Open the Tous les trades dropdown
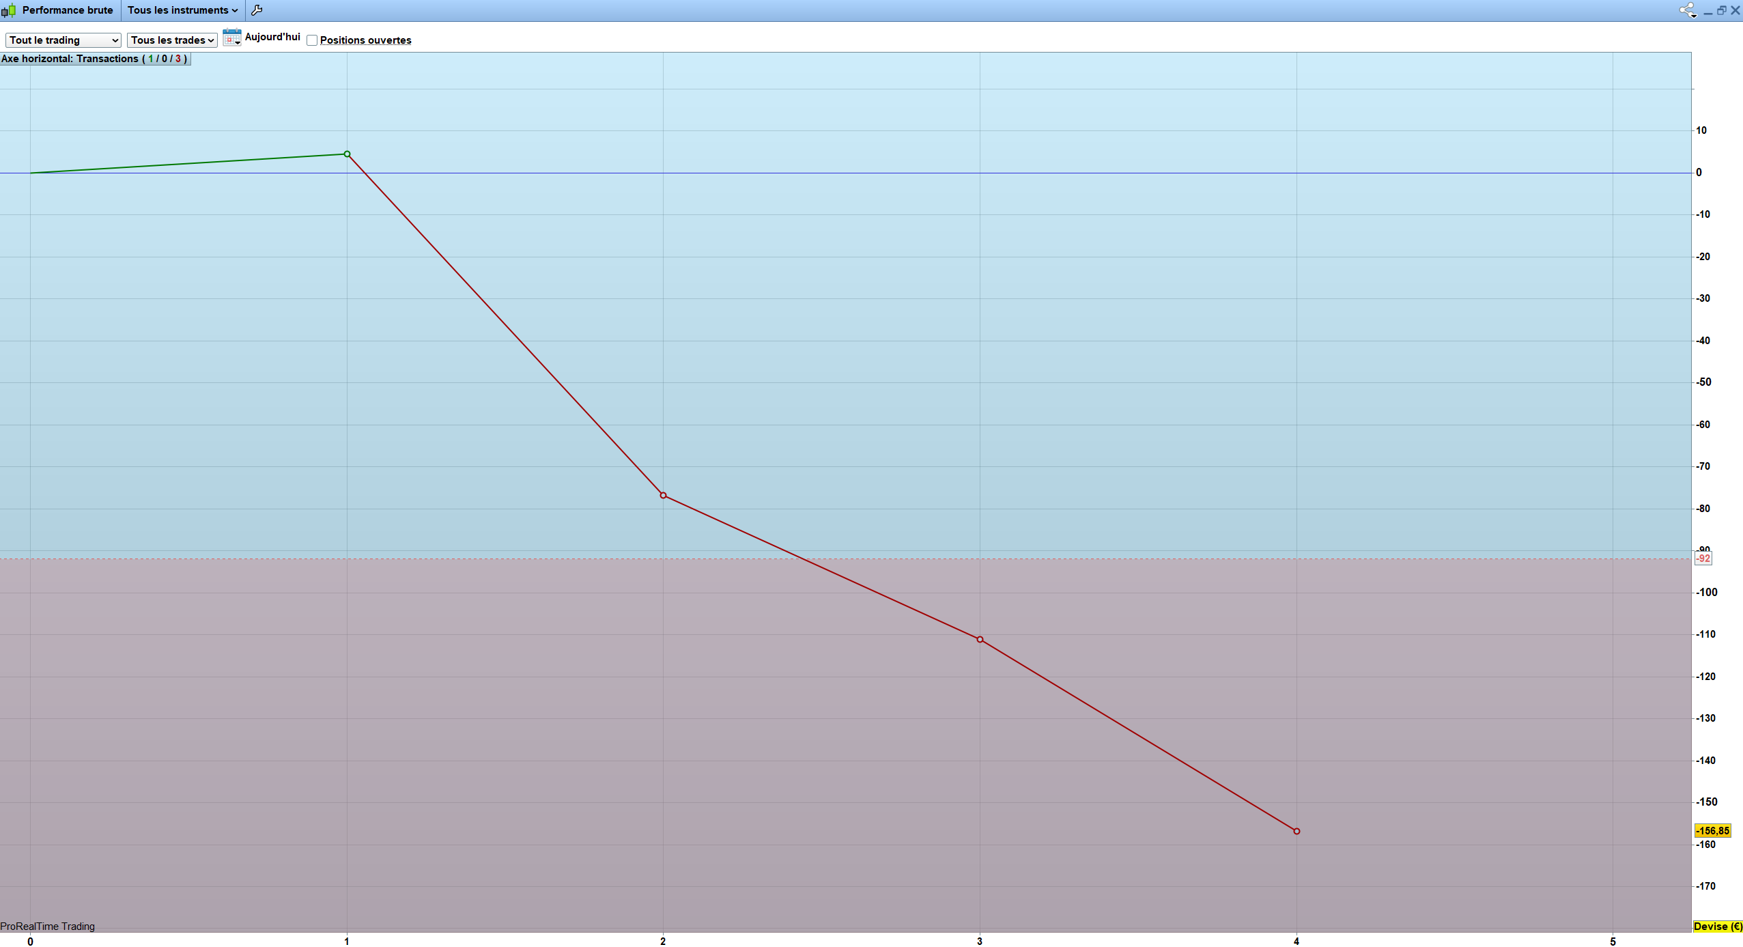The image size is (1743, 947). point(172,40)
